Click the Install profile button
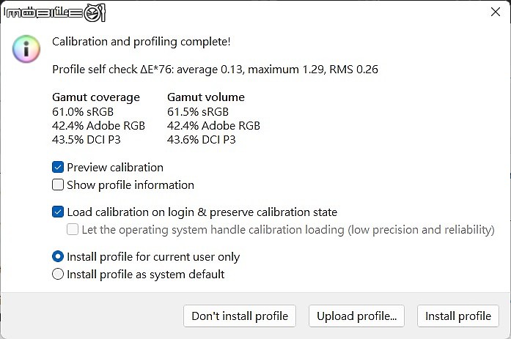Viewport: 511px width, 339px height. 458,316
